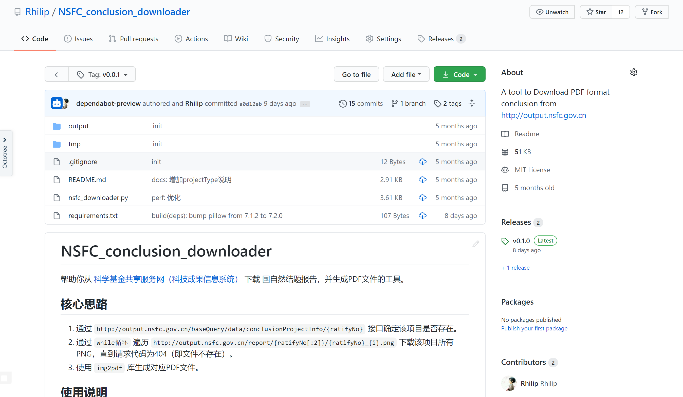Open the Rhilip owner profile link
Viewport: 683px width, 397px height.
coord(38,12)
